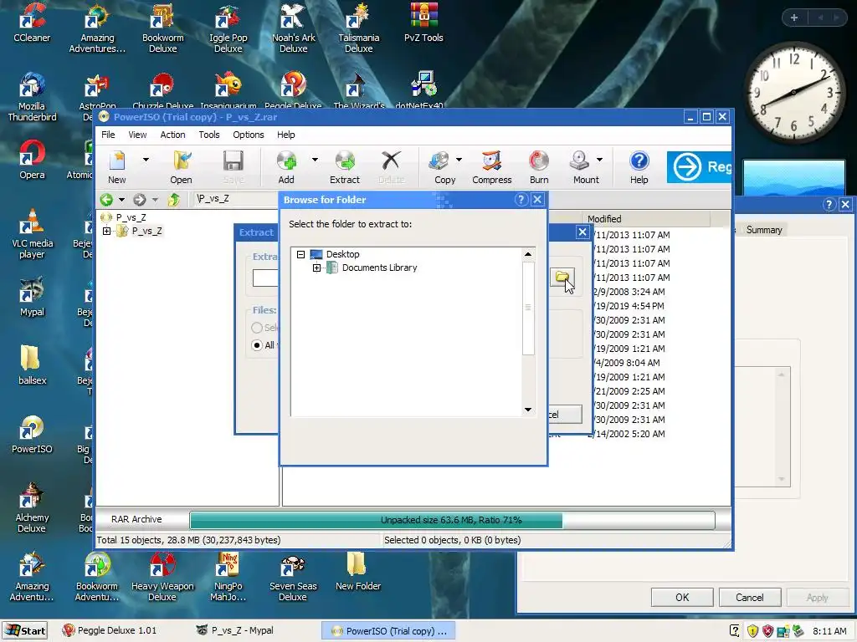
Task: Click the CCleaner desktop shortcut
Action: 32,23
